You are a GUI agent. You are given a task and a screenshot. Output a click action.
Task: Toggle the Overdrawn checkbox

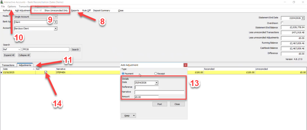(x=282, y=23)
